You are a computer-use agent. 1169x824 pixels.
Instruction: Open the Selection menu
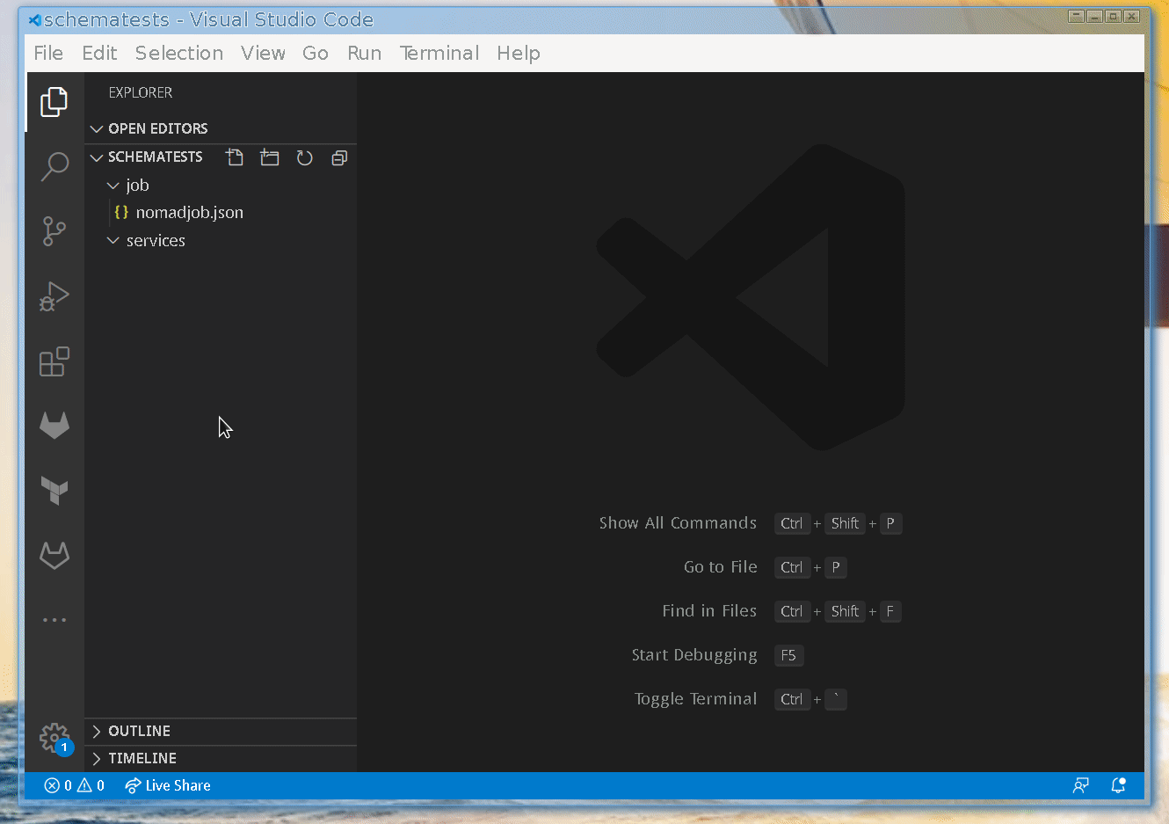[x=179, y=53]
